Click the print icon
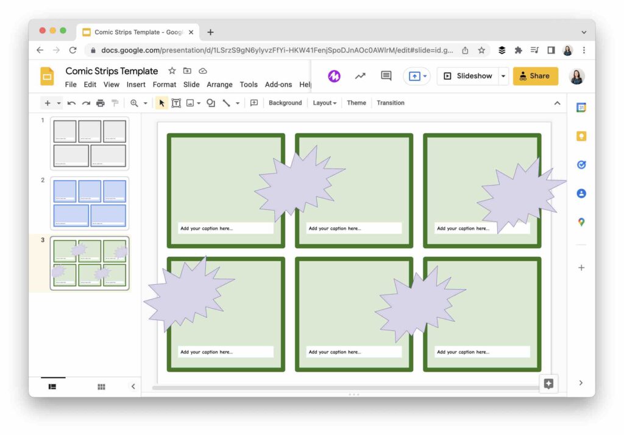Screen dimensions: 624x435 pyautogui.click(x=101, y=103)
